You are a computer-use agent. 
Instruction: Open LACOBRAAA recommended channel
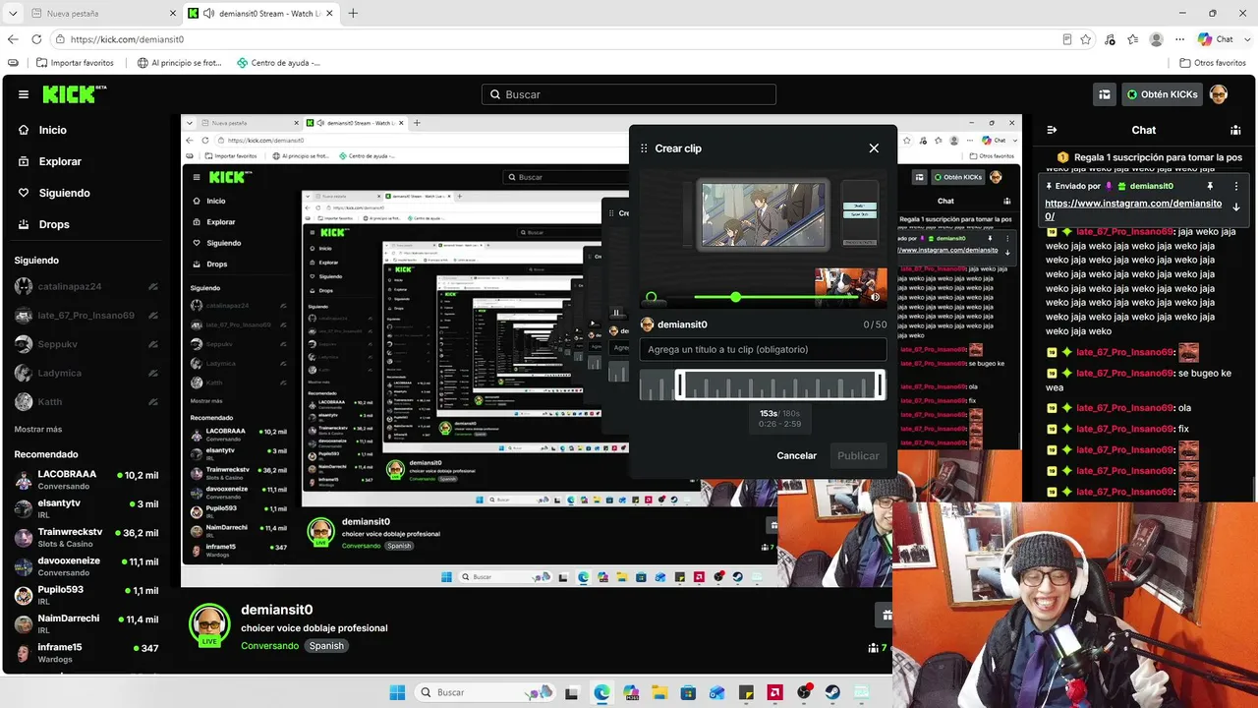(x=86, y=480)
